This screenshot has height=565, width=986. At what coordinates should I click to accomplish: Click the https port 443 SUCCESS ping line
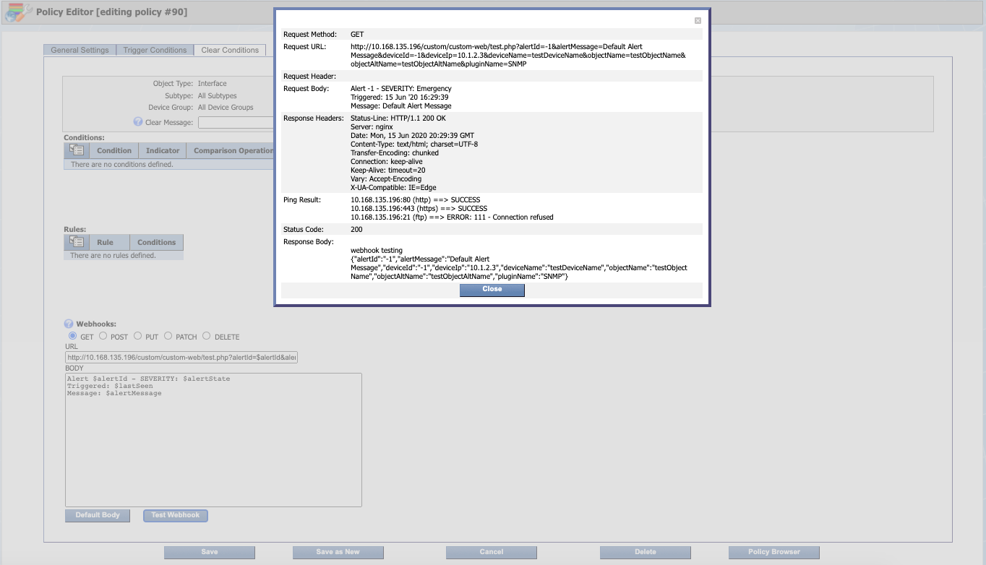(x=419, y=208)
